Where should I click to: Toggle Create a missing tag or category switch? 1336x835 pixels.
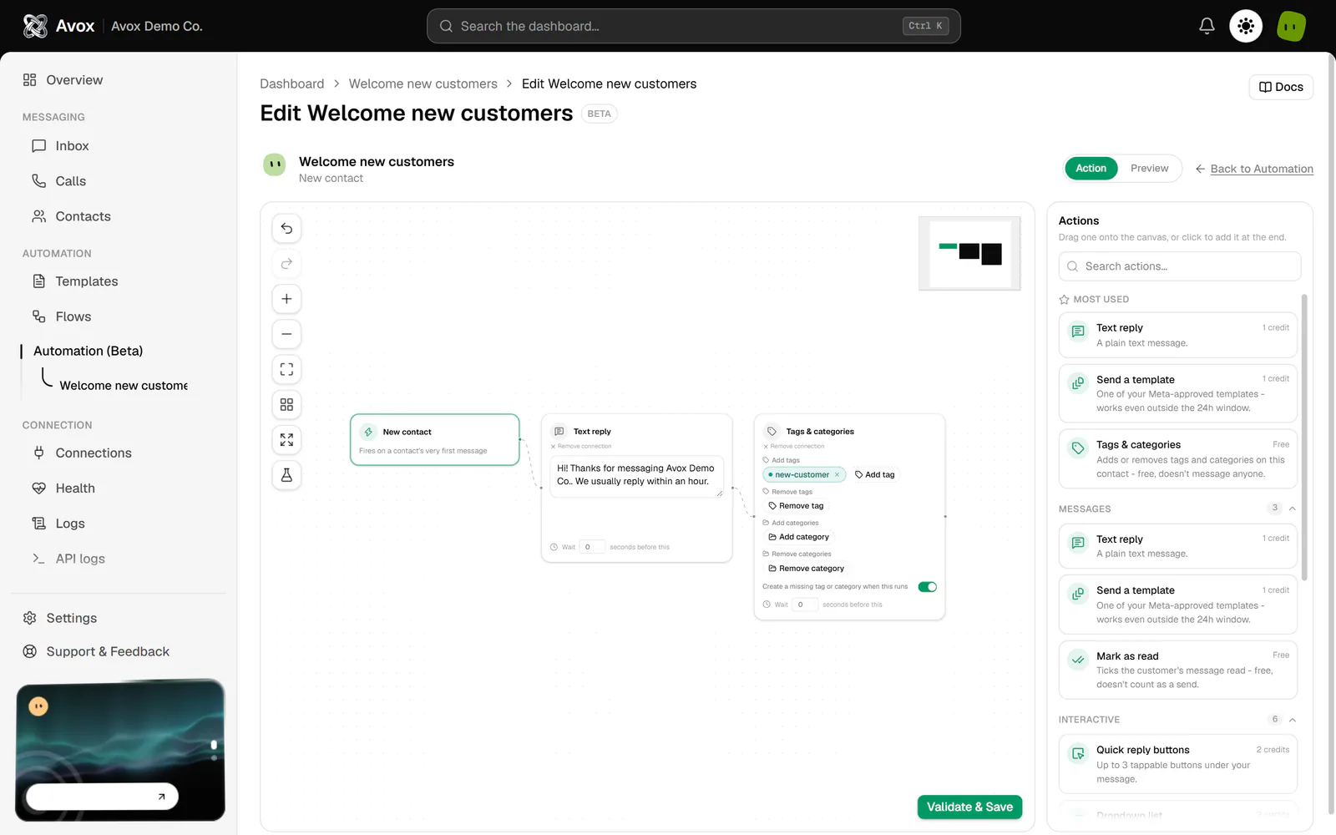pos(927,586)
